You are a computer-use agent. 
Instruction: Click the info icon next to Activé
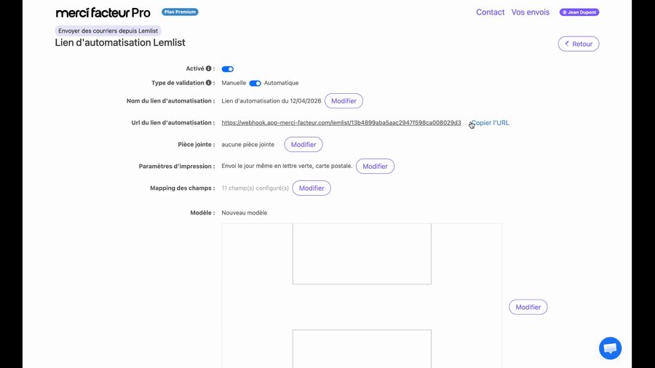pyautogui.click(x=208, y=68)
